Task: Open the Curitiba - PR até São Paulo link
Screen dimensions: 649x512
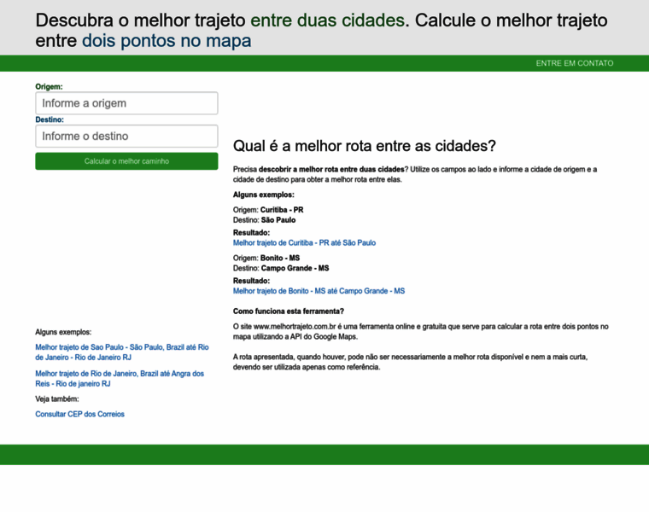Action: click(x=304, y=242)
